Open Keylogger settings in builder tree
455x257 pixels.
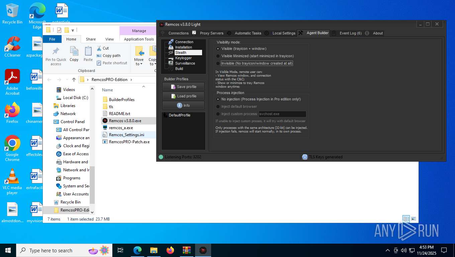[183, 58]
